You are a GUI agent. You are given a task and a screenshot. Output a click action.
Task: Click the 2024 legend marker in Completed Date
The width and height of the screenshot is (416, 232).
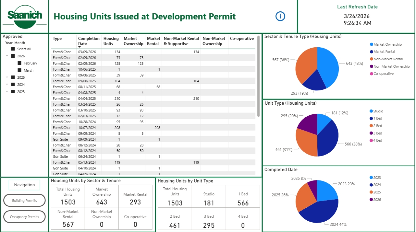pyautogui.click(x=371, y=185)
